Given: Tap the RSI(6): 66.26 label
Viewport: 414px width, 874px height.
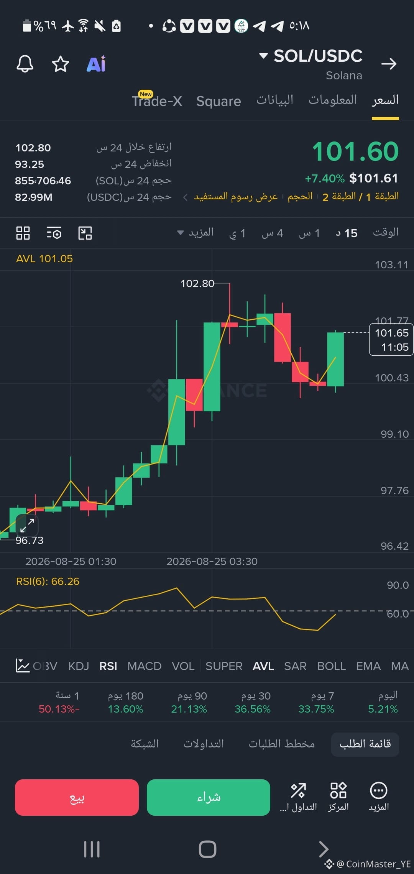Looking at the screenshot, I should (x=48, y=582).
